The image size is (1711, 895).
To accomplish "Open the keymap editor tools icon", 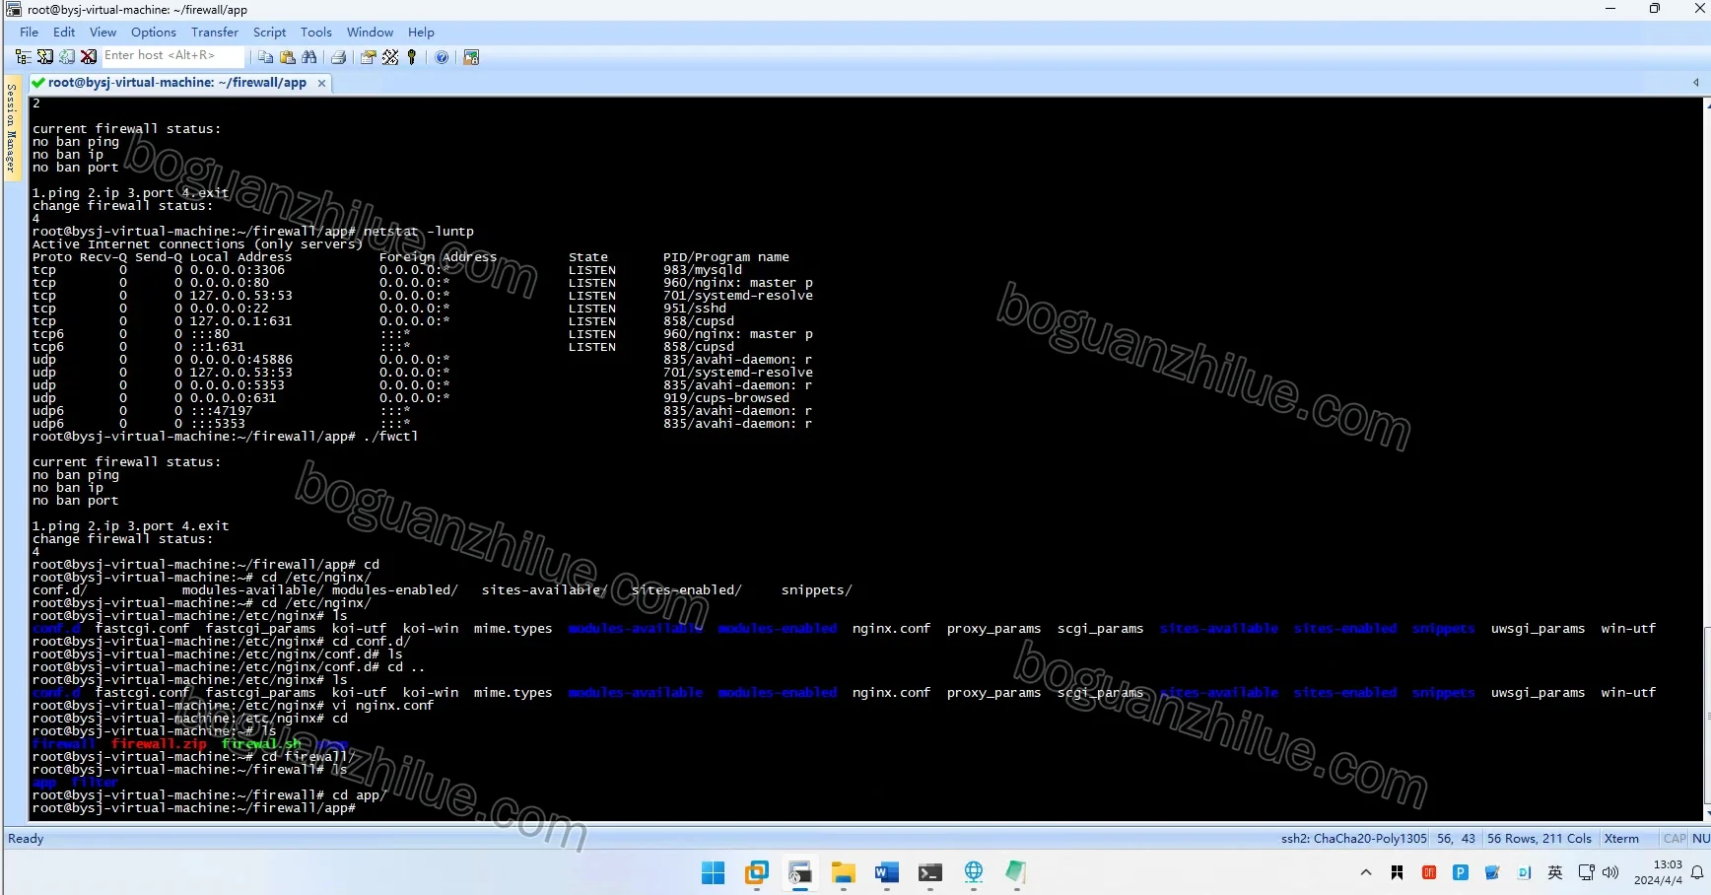I will 390,57.
